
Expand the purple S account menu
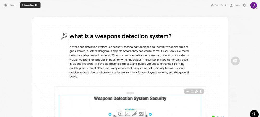(253, 5)
